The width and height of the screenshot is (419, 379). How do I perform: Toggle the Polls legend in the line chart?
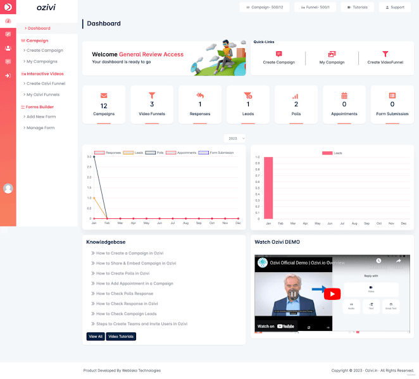coord(154,152)
